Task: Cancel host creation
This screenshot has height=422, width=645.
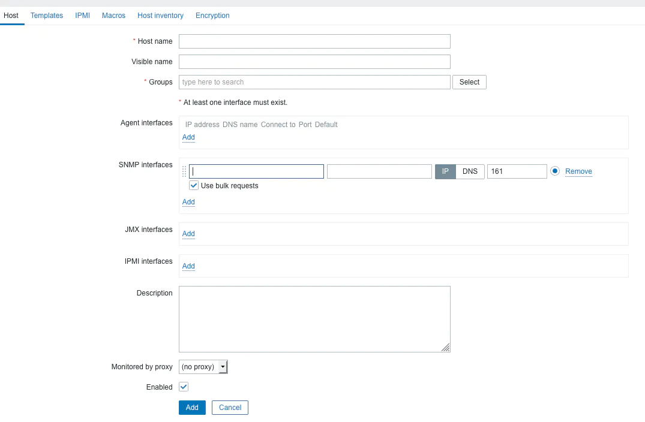Action: point(230,408)
